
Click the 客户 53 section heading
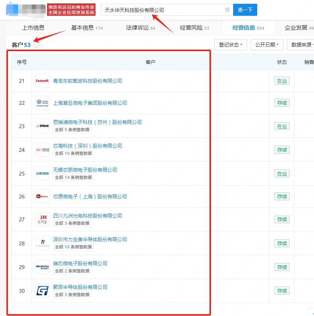coord(21,45)
